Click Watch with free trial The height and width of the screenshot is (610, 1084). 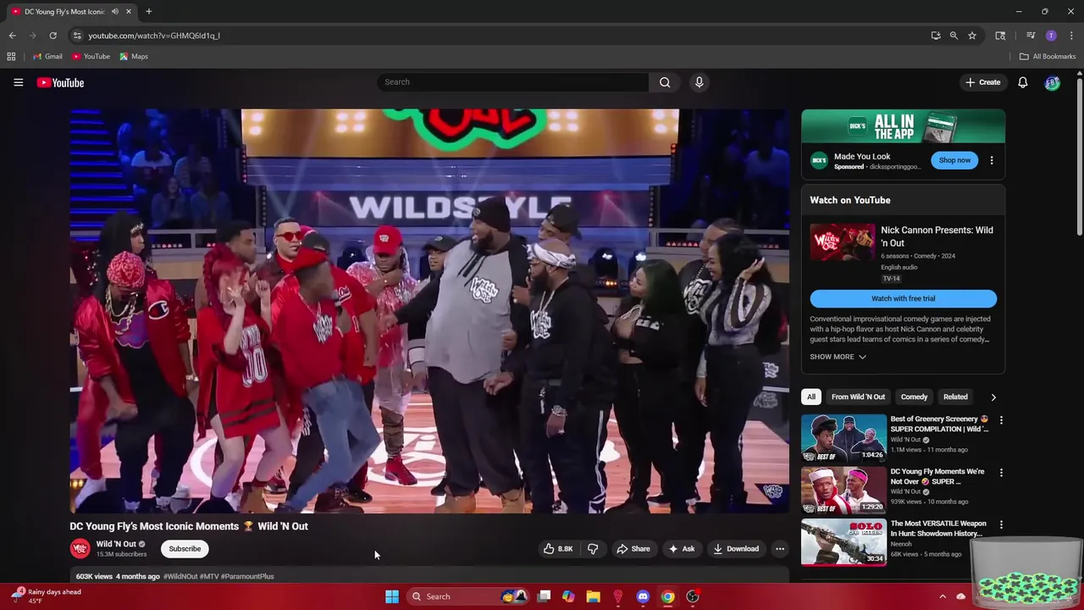point(903,298)
